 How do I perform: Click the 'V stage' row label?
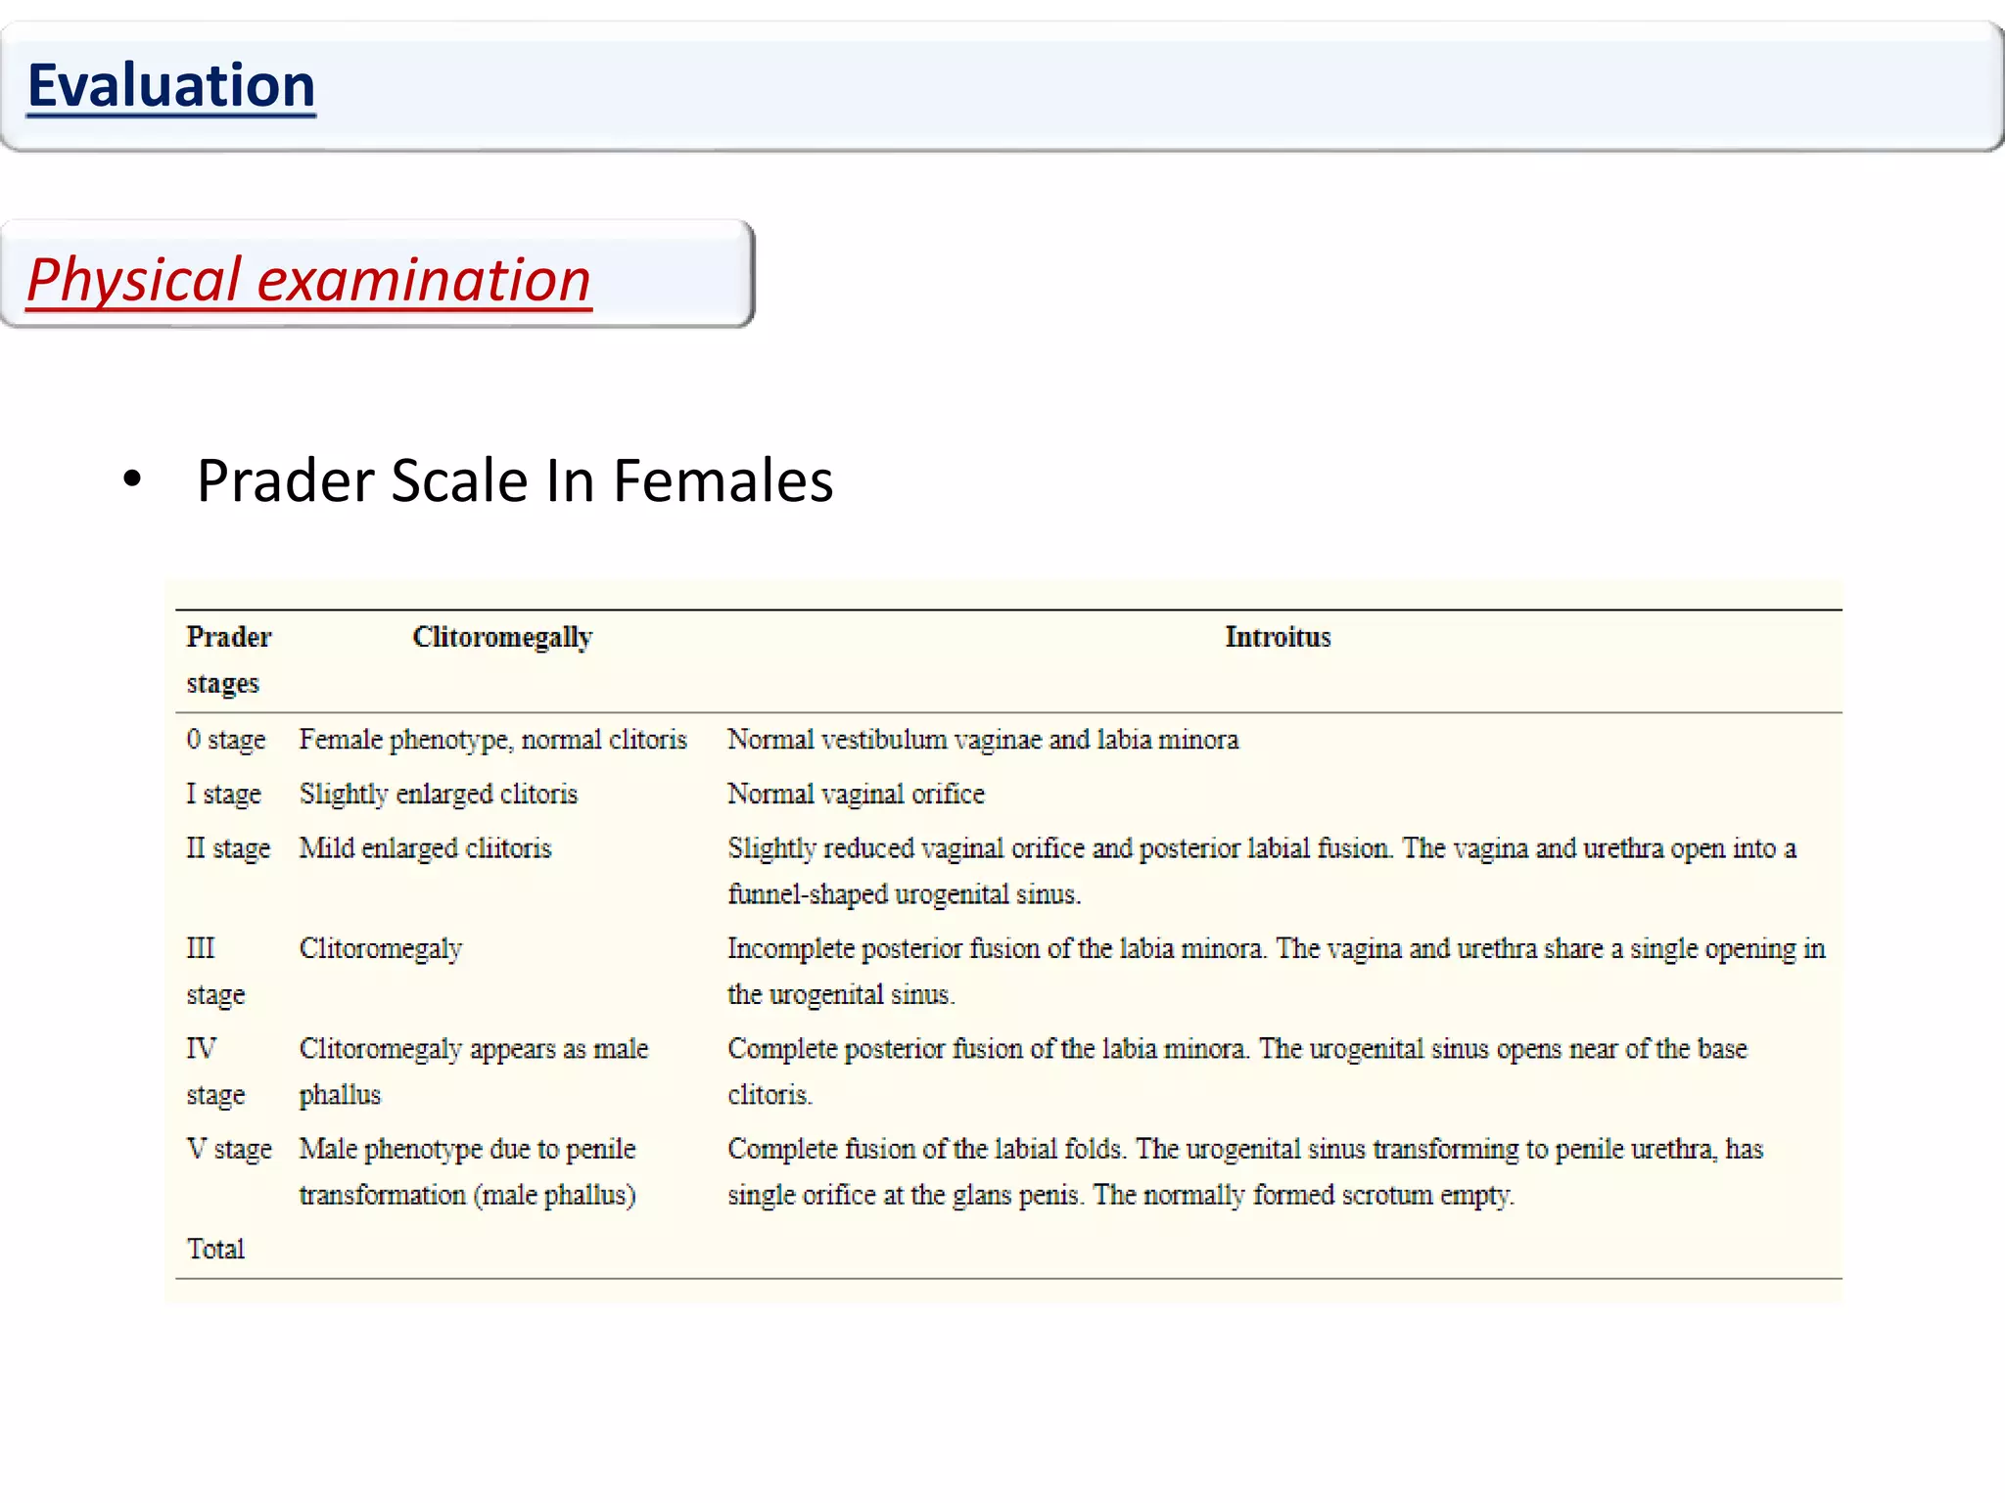click(x=229, y=1149)
